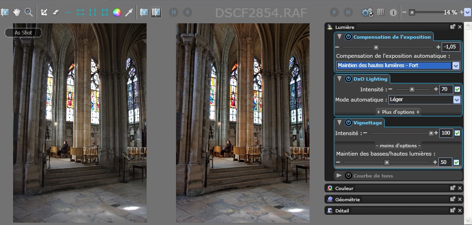The image size is (472, 225).
Task: Click moins d'options in Vignettage
Action: (x=398, y=145)
